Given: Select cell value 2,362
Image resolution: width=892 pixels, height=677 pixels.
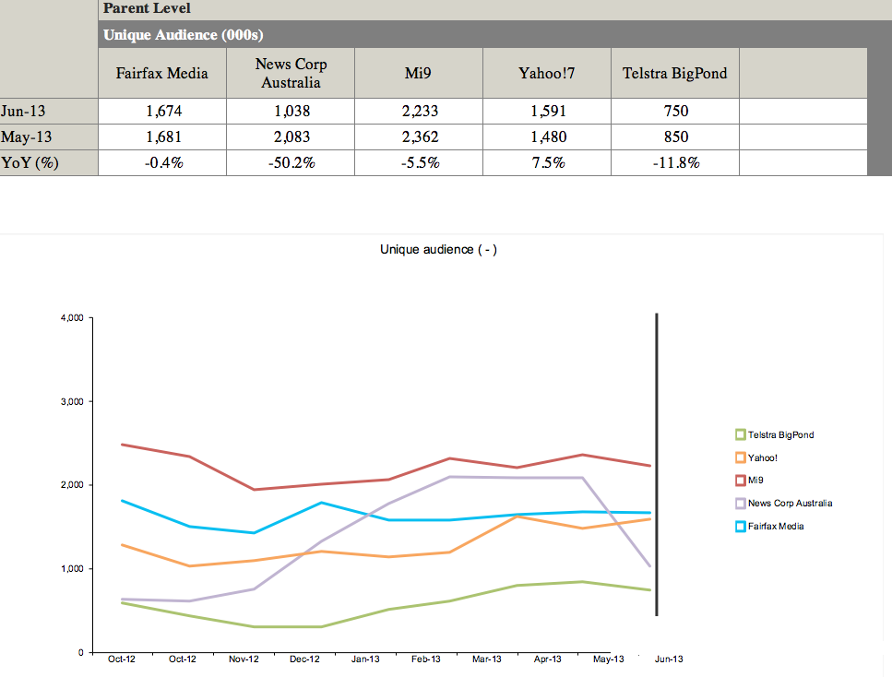Looking at the screenshot, I should click(x=420, y=137).
